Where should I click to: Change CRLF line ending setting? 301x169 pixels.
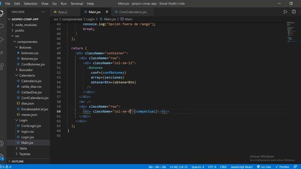[223, 167]
